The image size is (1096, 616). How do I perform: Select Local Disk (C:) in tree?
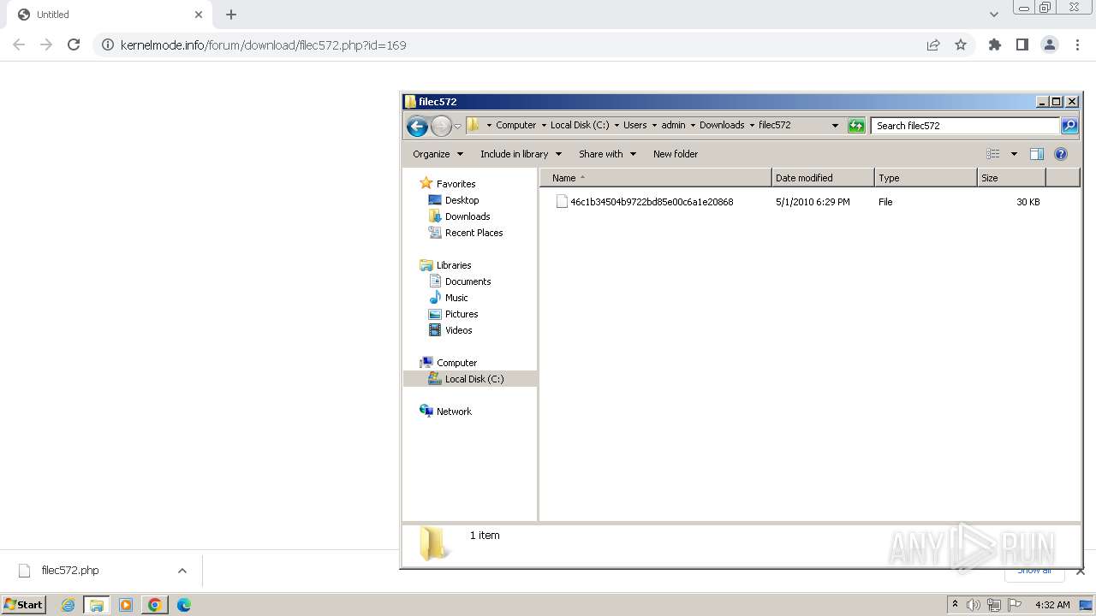[474, 379]
